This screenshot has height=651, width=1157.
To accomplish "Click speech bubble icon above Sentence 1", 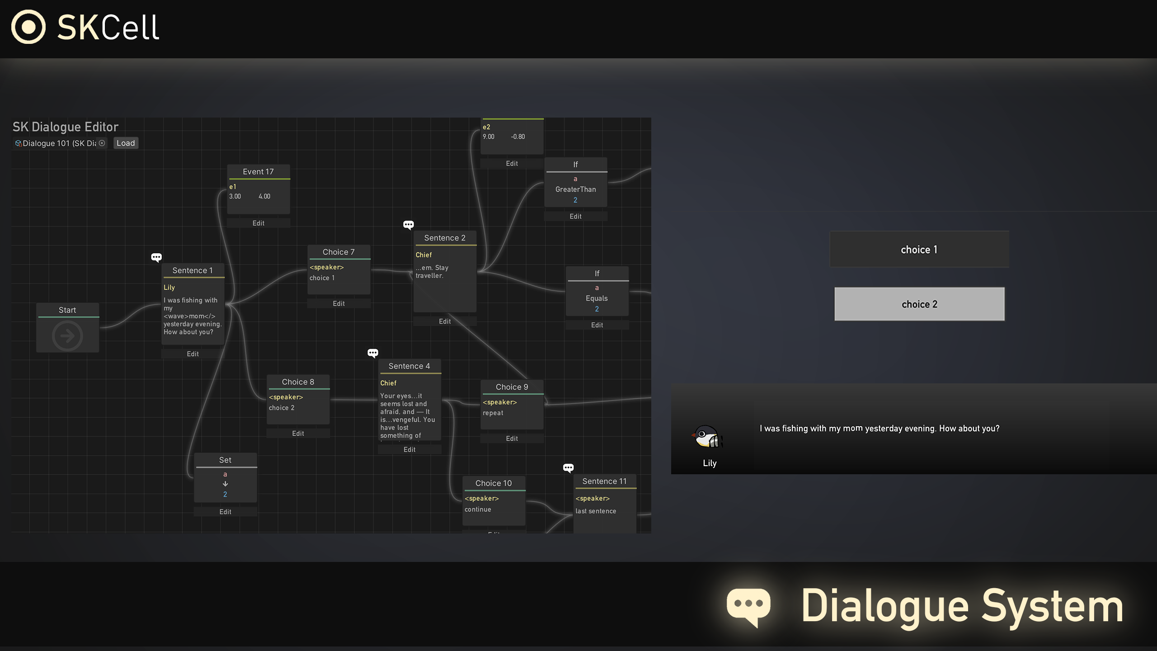I will [x=156, y=257].
